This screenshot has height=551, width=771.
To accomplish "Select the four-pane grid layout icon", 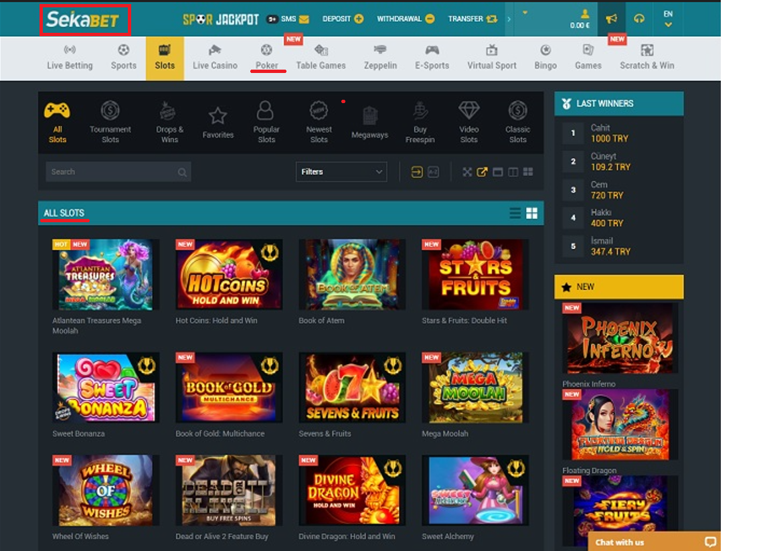I will tap(528, 171).
